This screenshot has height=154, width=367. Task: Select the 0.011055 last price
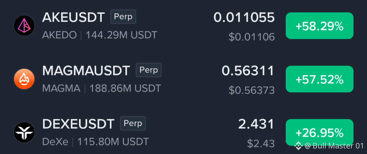point(244,18)
